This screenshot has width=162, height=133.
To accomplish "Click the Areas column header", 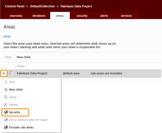I will pyautogui.click(x=21, y=66).
